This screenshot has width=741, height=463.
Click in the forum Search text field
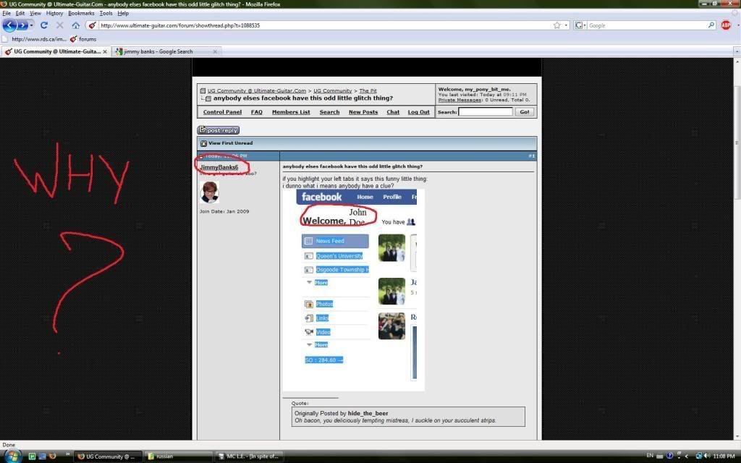486,112
